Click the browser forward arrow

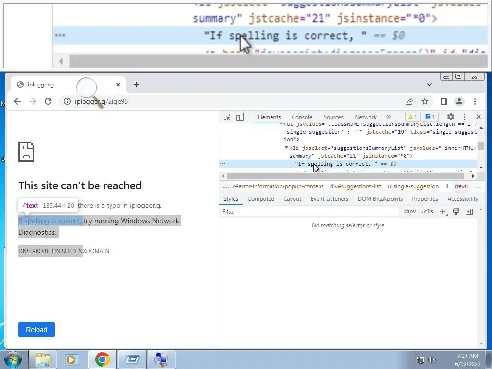click(33, 101)
